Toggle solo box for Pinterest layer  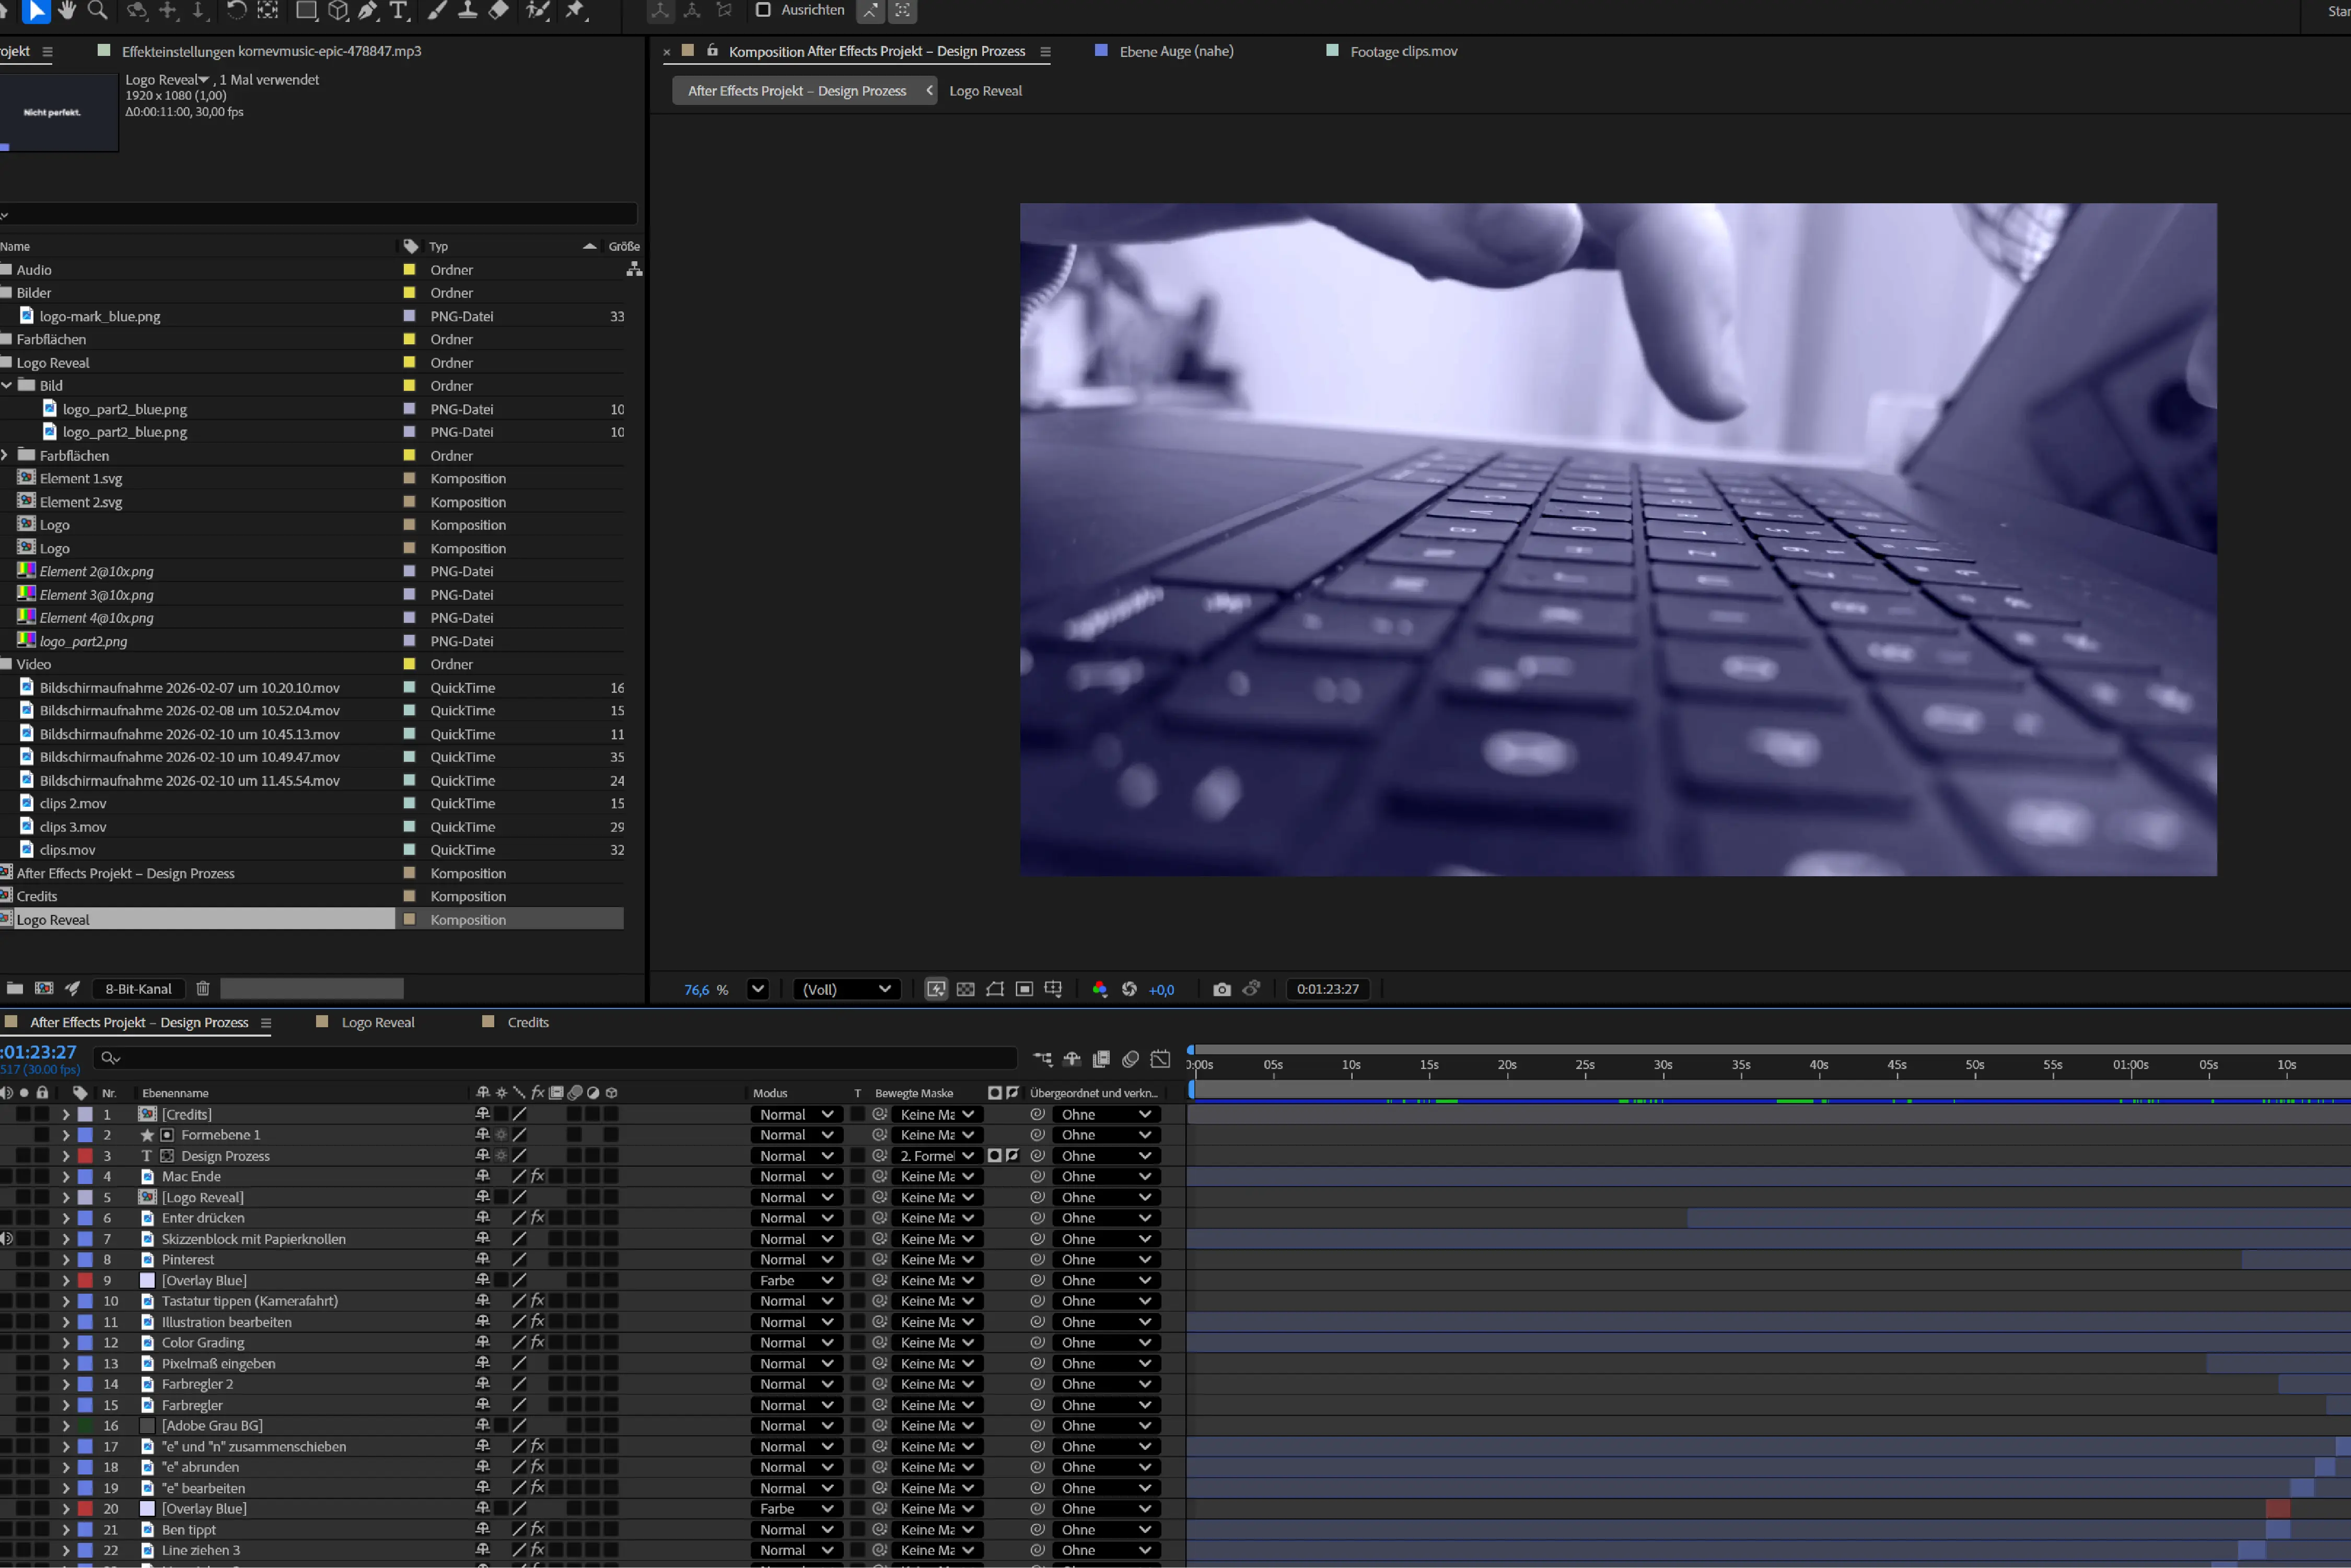[x=24, y=1260]
